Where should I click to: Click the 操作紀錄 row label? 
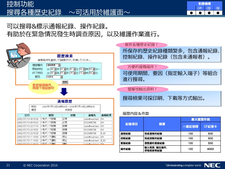pyautogui.click(x=125, y=149)
